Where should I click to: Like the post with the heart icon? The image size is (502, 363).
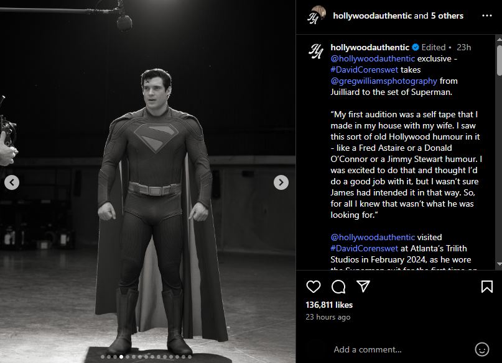point(314,287)
